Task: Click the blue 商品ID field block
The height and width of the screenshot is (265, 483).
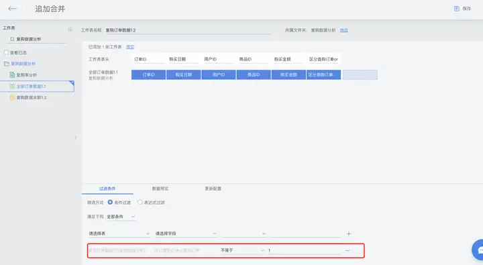Action: 254,74
